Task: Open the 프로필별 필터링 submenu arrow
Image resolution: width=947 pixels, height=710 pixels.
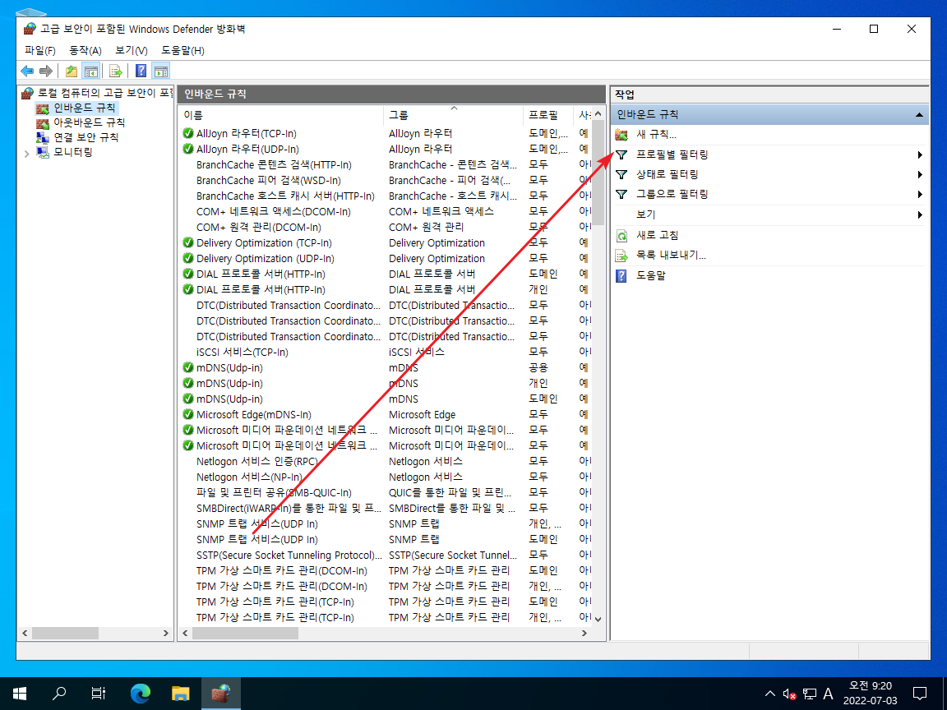Action: (920, 155)
